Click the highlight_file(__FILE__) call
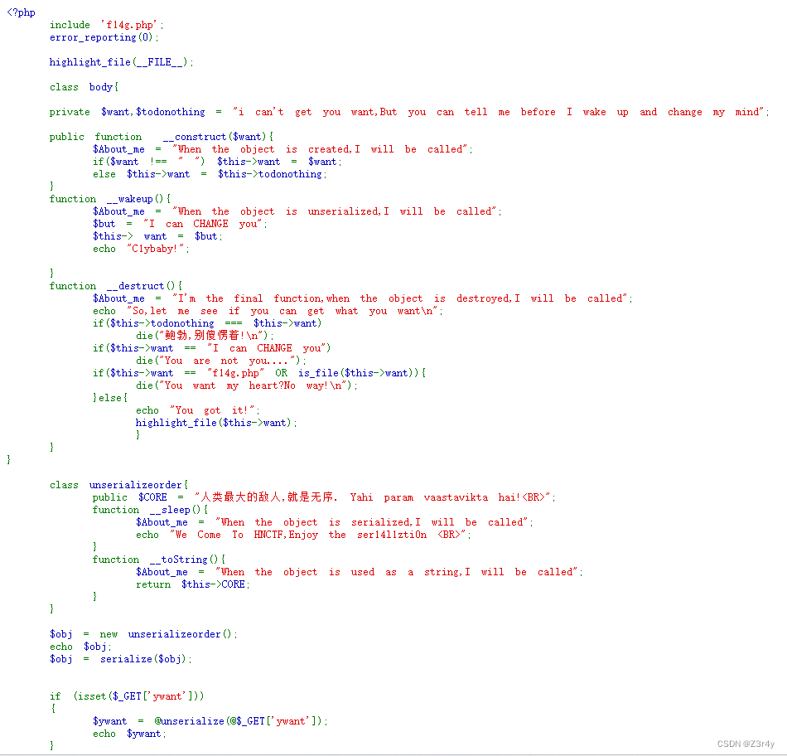 (x=120, y=61)
